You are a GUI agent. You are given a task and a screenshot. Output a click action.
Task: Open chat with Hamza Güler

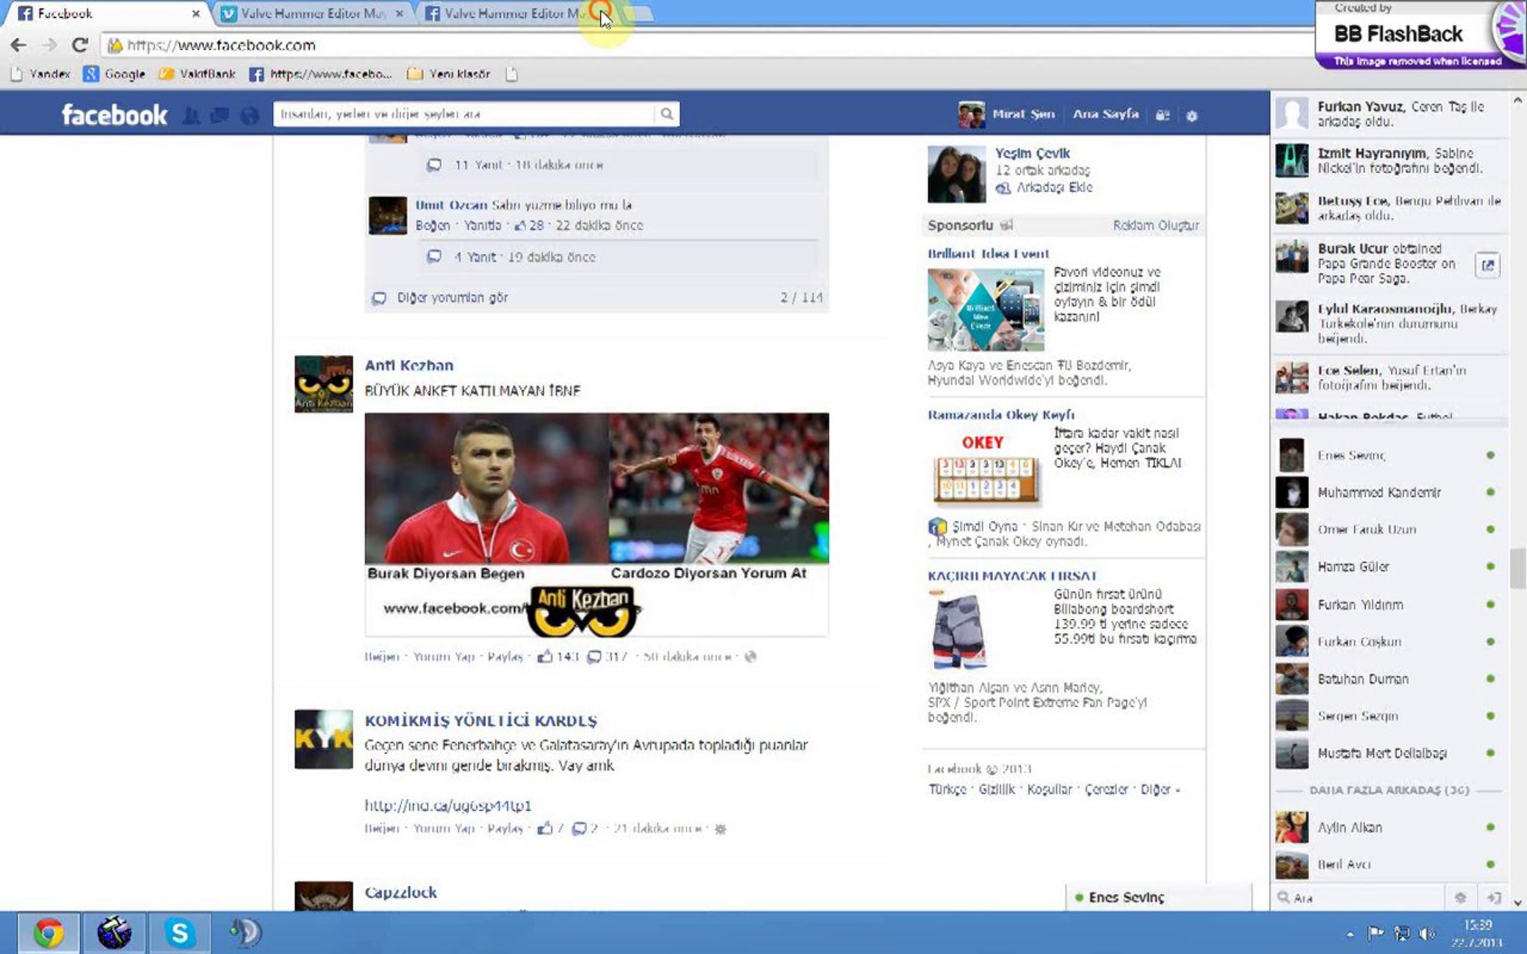tap(1390, 567)
